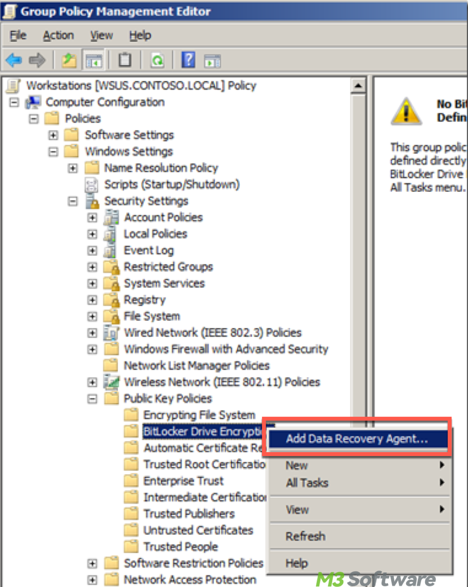Click the File System locked folder icon
Screen dimensions: 468x587
coord(111,316)
